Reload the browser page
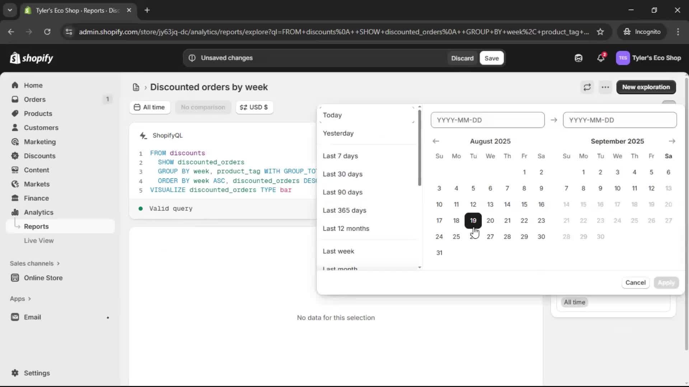This screenshot has height=387, width=689. point(47,32)
